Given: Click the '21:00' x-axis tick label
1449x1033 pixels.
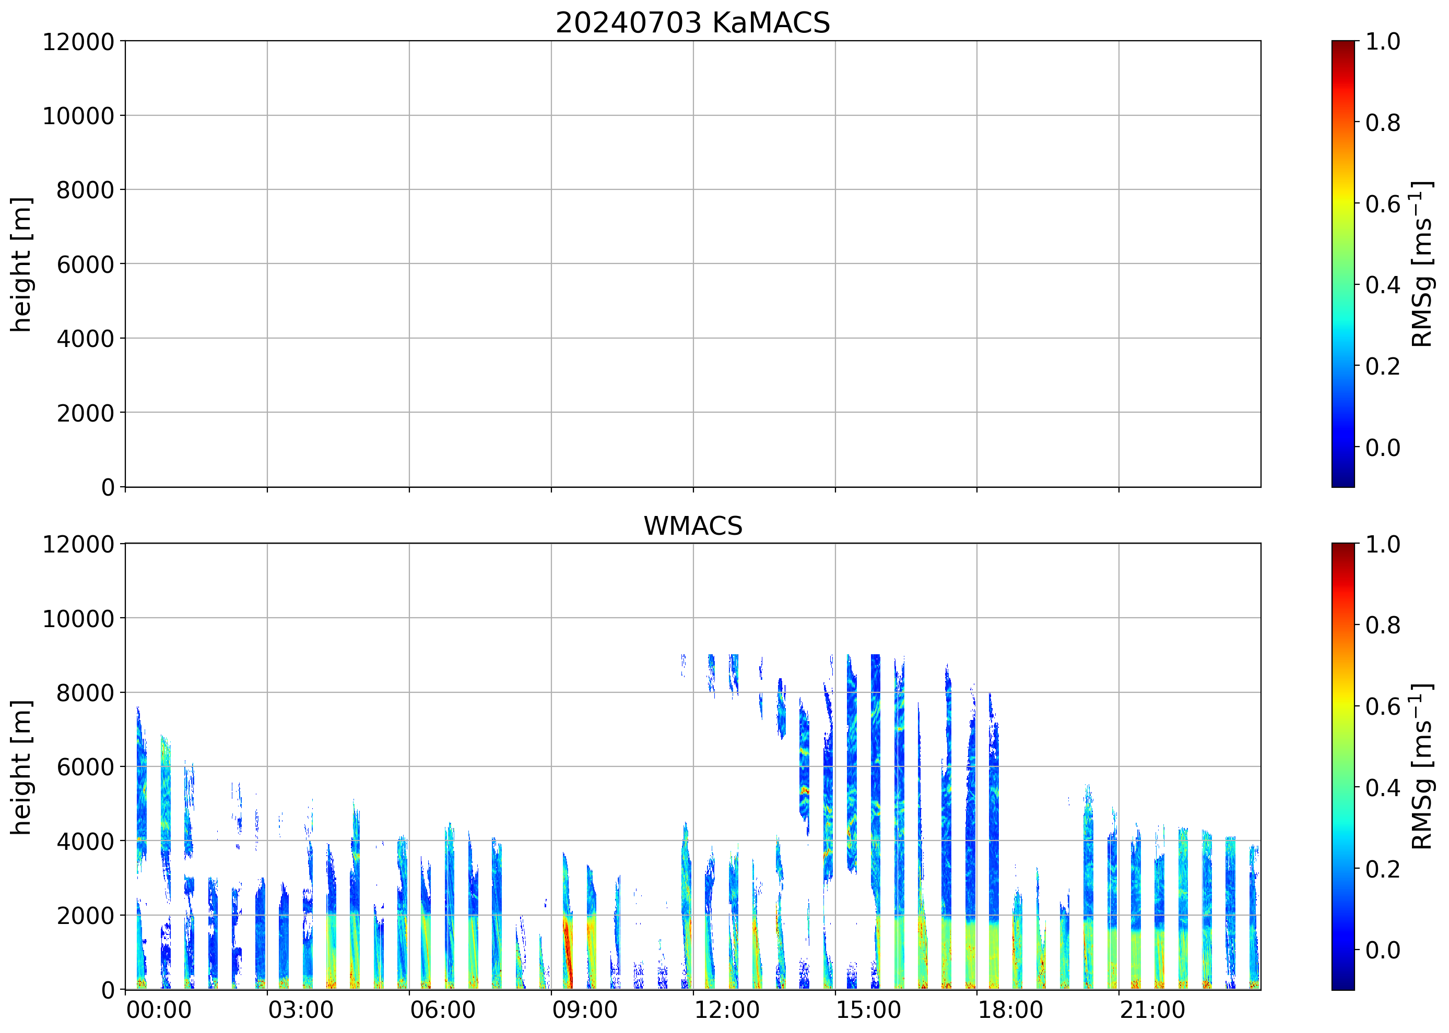Looking at the screenshot, I should 1152,1011.
